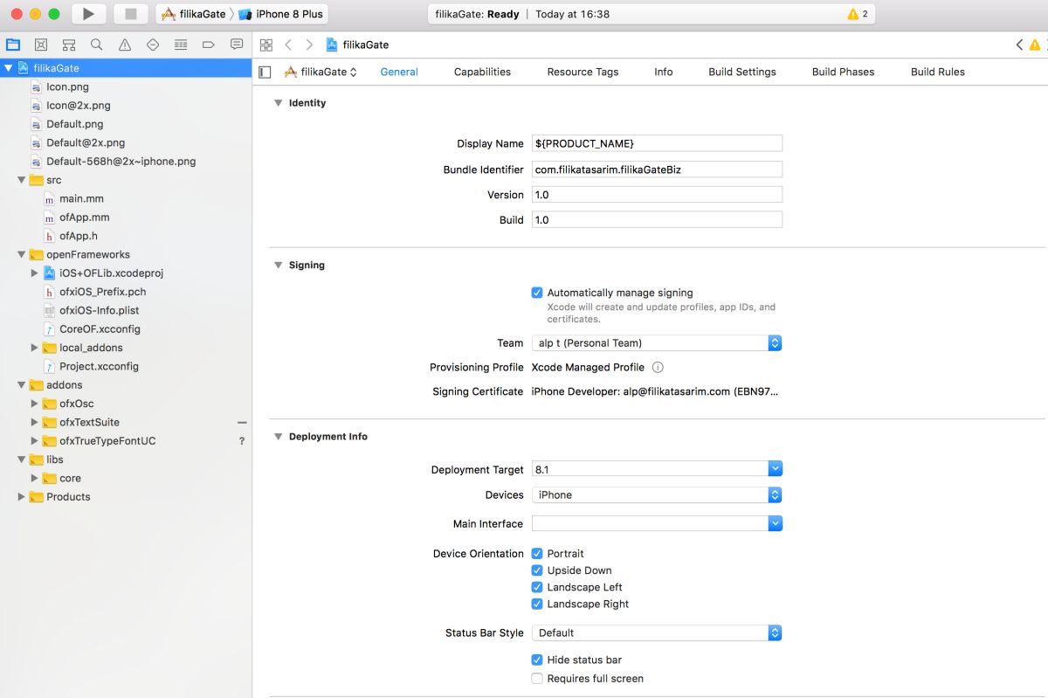Show the Test navigator

(x=153, y=45)
